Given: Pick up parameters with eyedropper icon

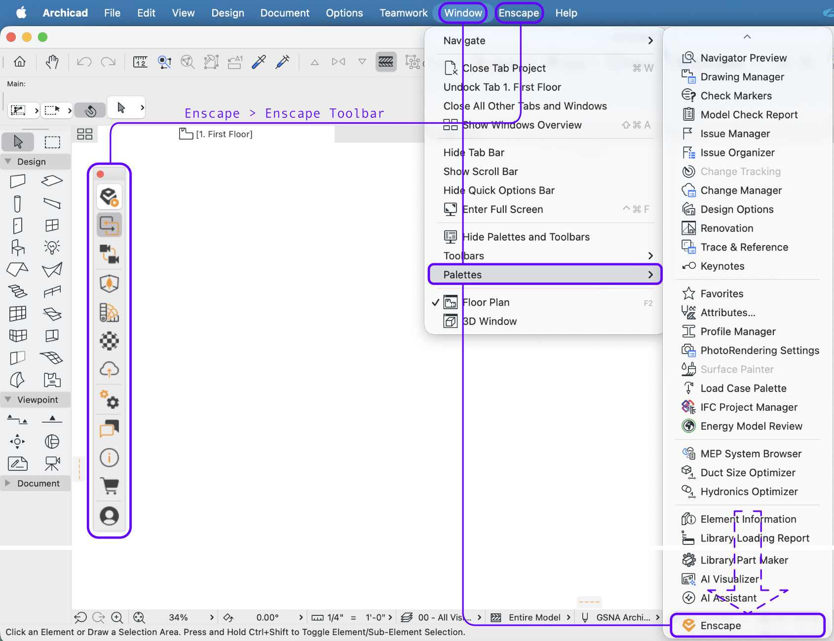Looking at the screenshot, I should 259,62.
